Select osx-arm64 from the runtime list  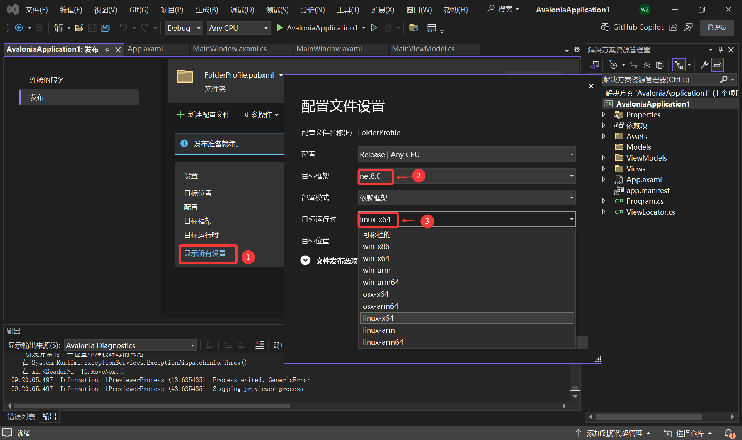[x=467, y=306]
